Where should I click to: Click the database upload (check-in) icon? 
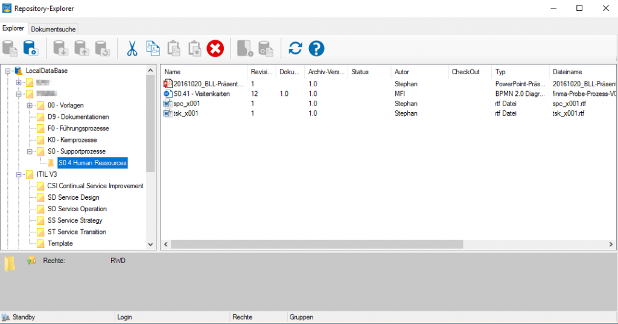coord(81,48)
